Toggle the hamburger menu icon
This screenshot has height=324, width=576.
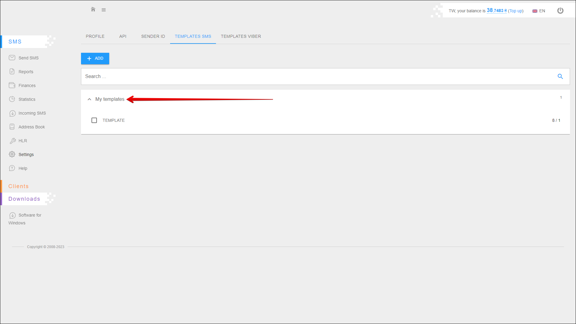(103, 10)
